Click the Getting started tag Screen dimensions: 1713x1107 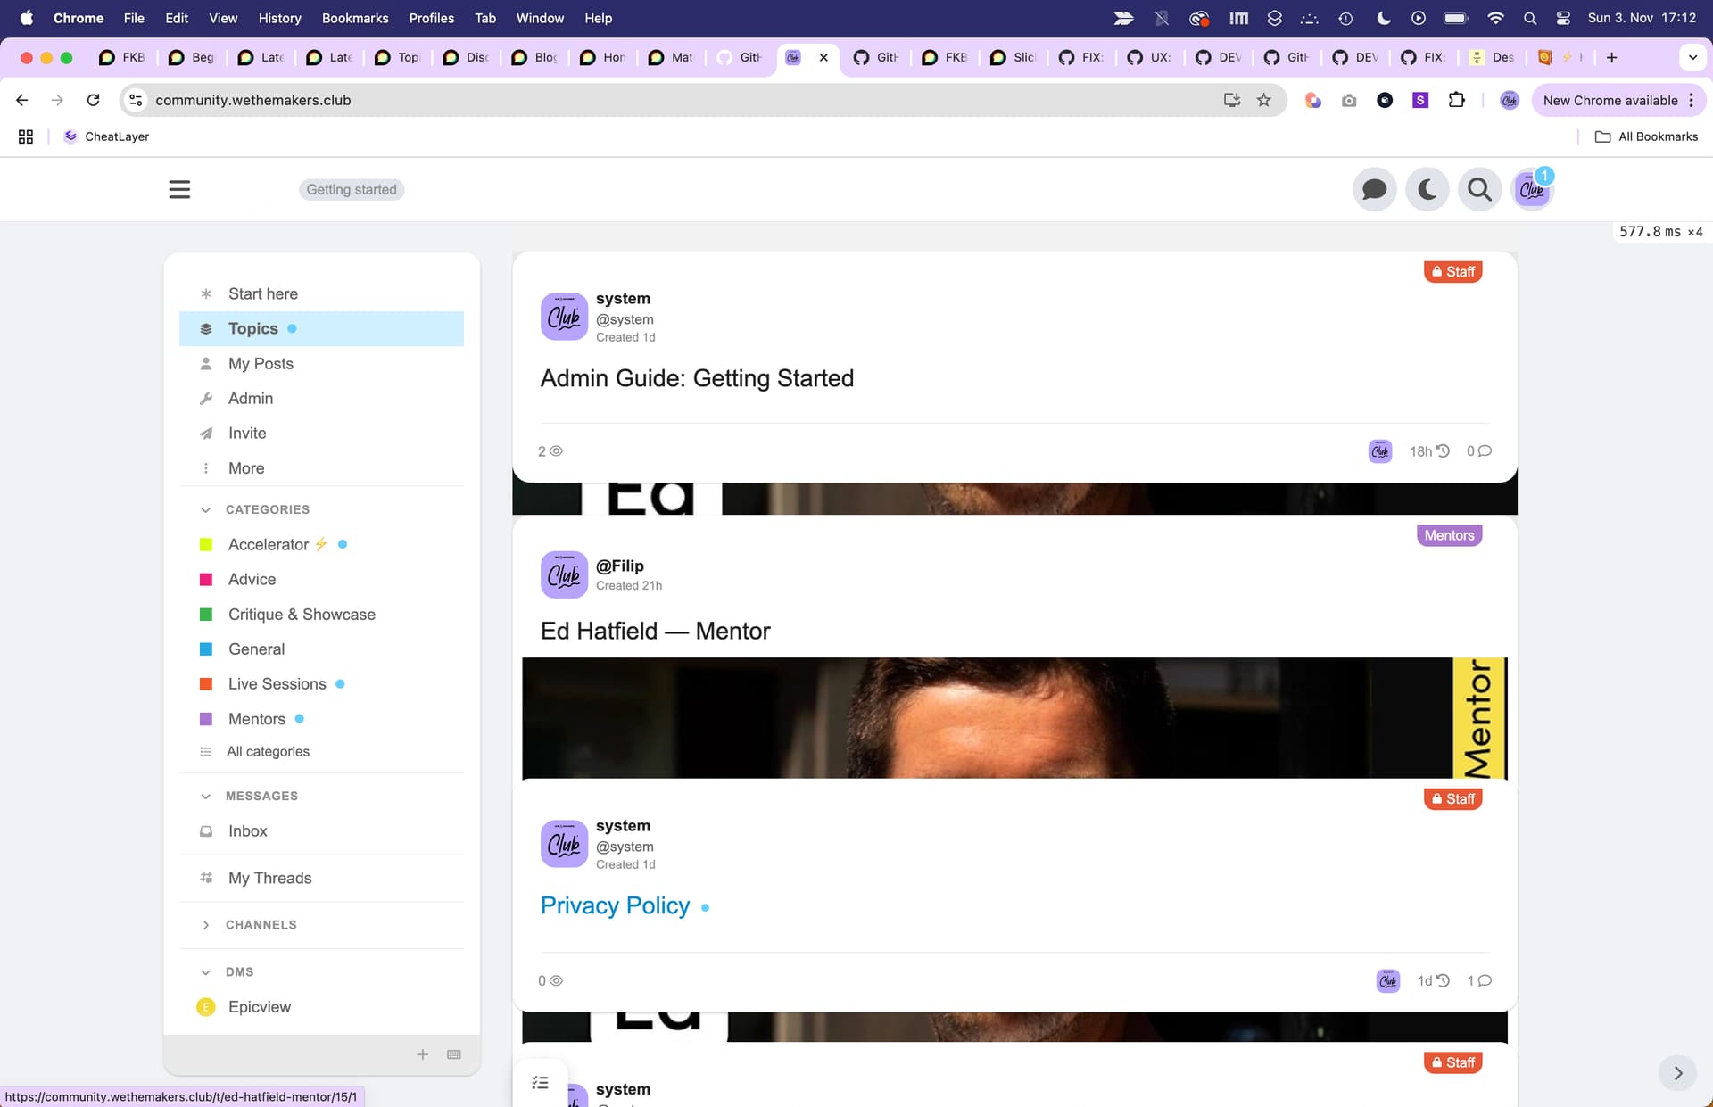point(352,189)
